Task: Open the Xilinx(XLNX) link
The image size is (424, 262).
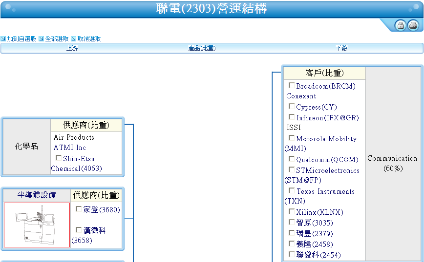Action: pyautogui.click(x=319, y=212)
